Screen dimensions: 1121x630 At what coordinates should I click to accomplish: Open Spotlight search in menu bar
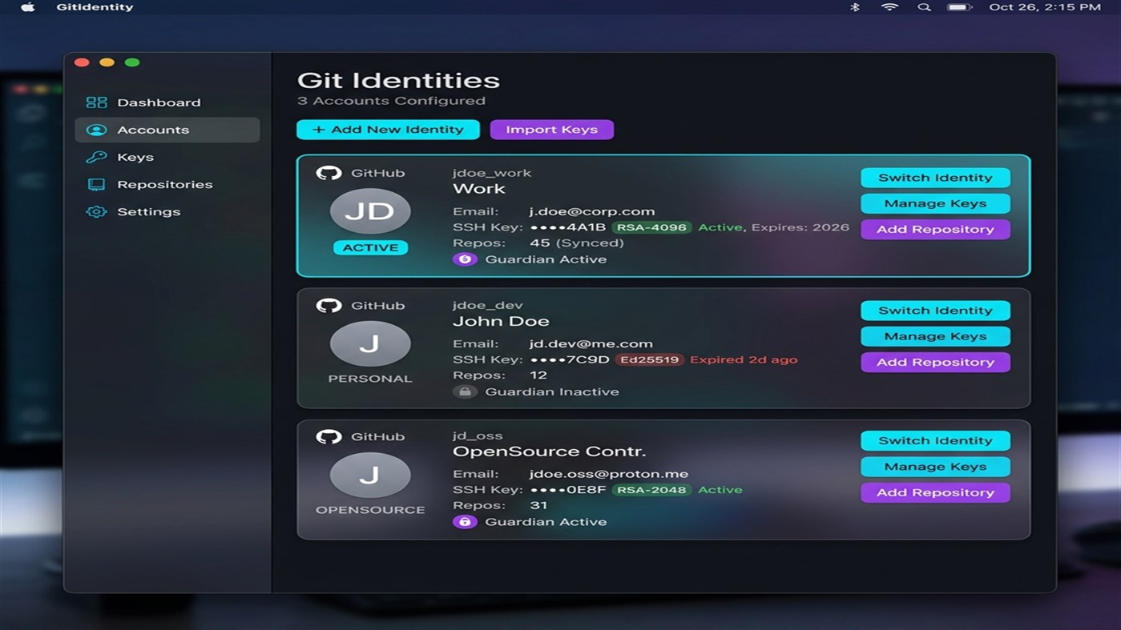924,7
